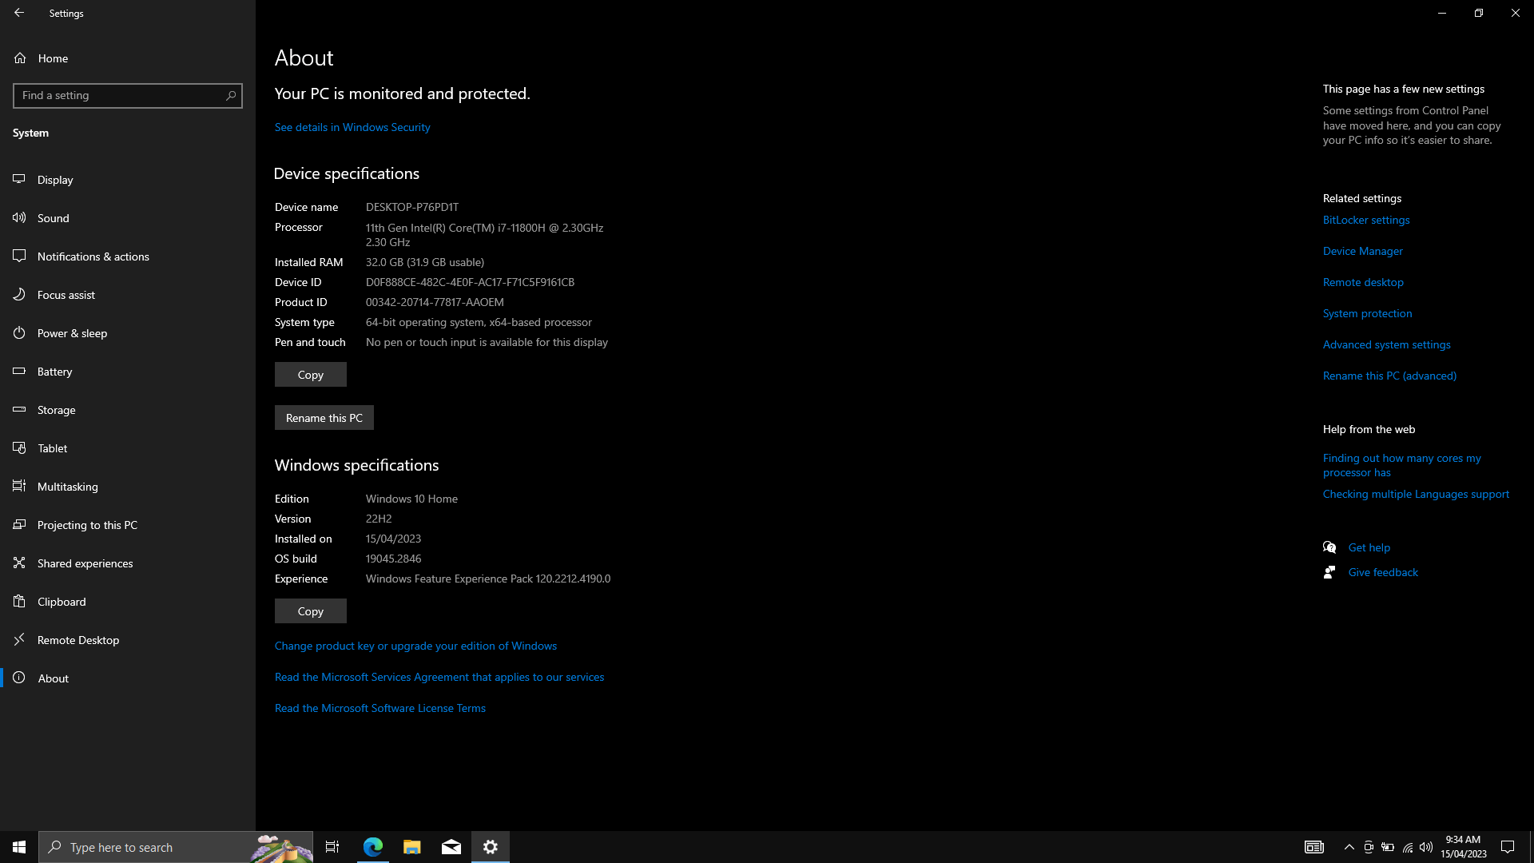
Task: Select Tablet in the sidebar
Action: (x=128, y=448)
